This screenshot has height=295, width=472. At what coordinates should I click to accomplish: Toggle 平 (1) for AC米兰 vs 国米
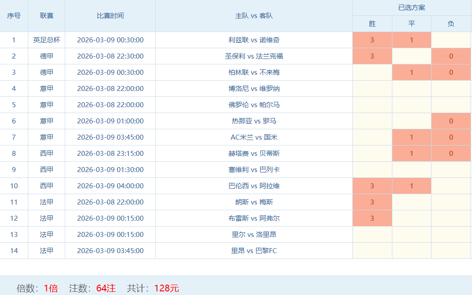411,137
